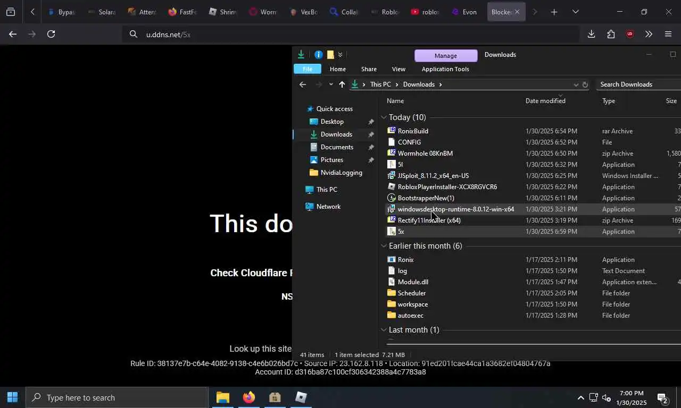Screen dimensions: 681x408
Task: Open Desktop in Quick access
Action: pos(332,122)
